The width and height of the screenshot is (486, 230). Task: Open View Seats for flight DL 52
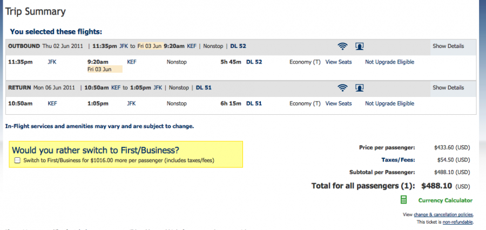(x=339, y=62)
